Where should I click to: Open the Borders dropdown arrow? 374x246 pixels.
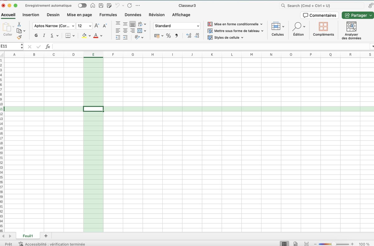pos(74,36)
